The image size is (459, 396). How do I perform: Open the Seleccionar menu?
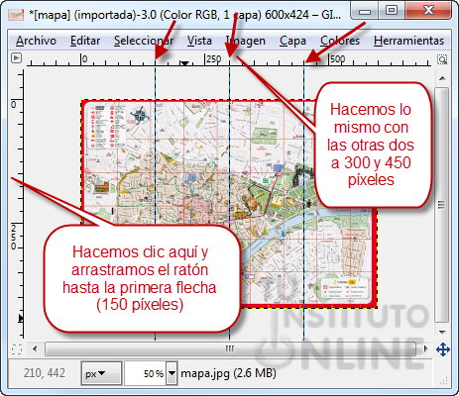coord(144,41)
